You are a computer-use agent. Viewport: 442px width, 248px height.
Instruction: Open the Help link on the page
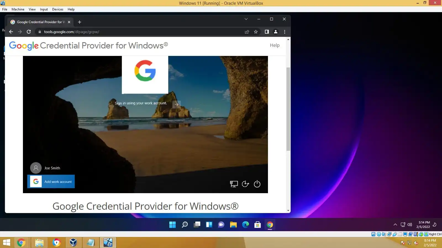coord(275,45)
